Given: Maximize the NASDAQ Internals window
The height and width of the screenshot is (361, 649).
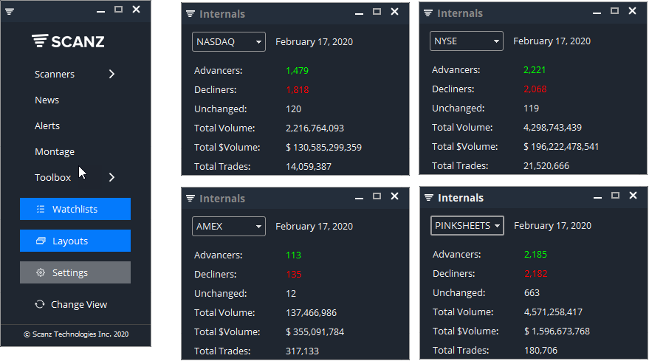Looking at the screenshot, I should [377, 12].
